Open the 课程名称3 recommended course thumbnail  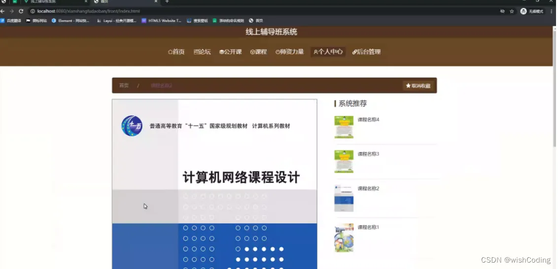click(344, 161)
